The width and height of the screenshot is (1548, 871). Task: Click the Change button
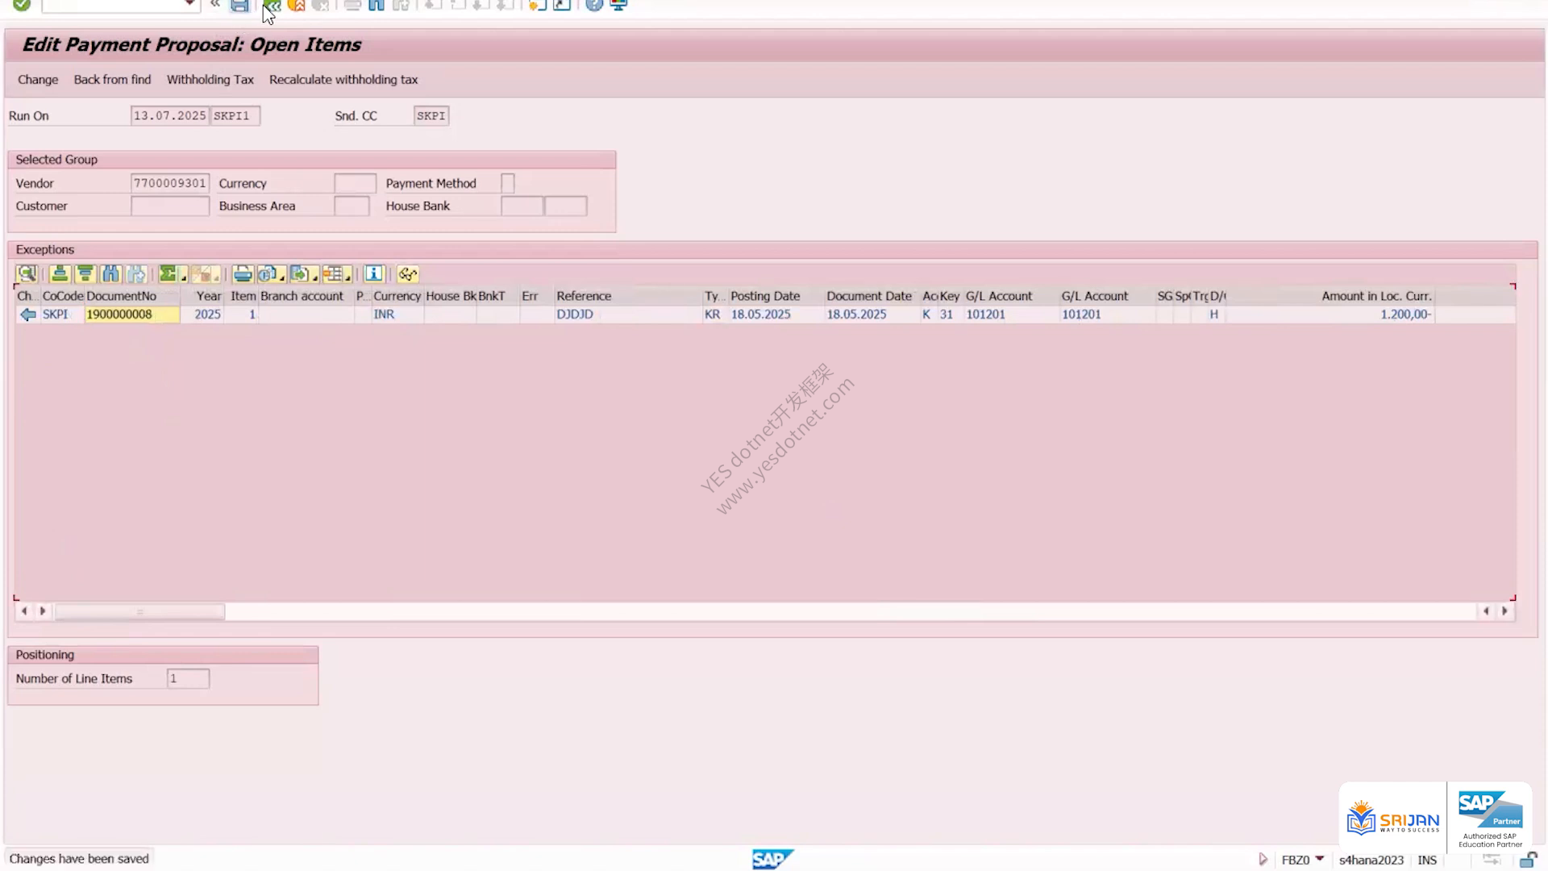38,80
